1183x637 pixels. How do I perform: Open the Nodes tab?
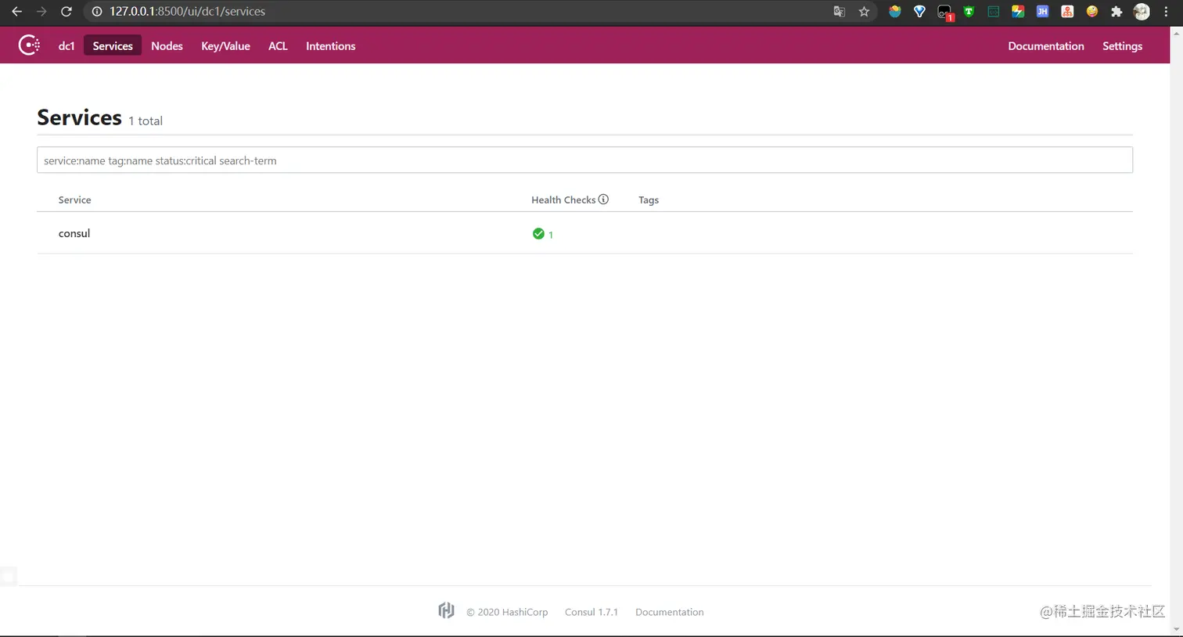167,46
